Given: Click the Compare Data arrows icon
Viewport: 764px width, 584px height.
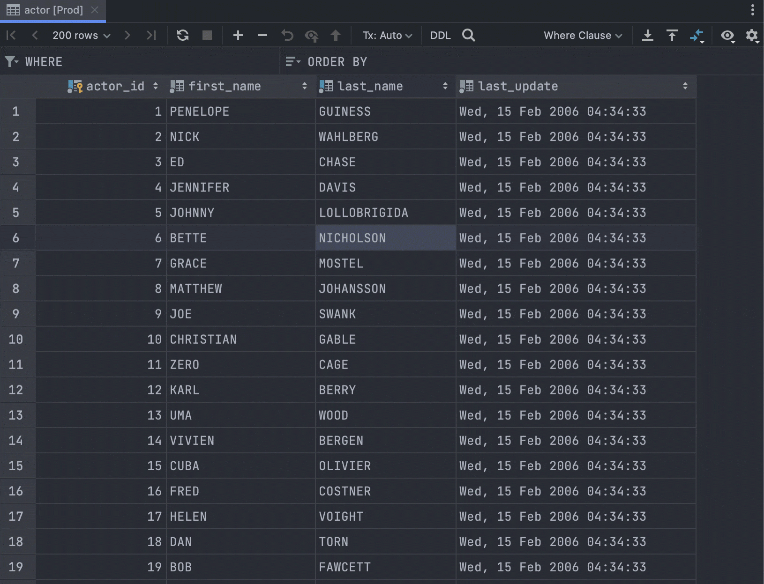Looking at the screenshot, I should click(697, 36).
